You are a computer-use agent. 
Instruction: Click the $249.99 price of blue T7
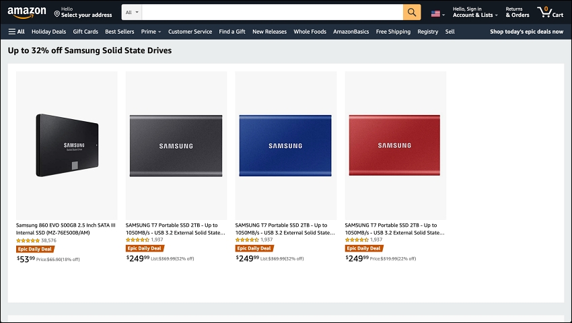(248, 258)
